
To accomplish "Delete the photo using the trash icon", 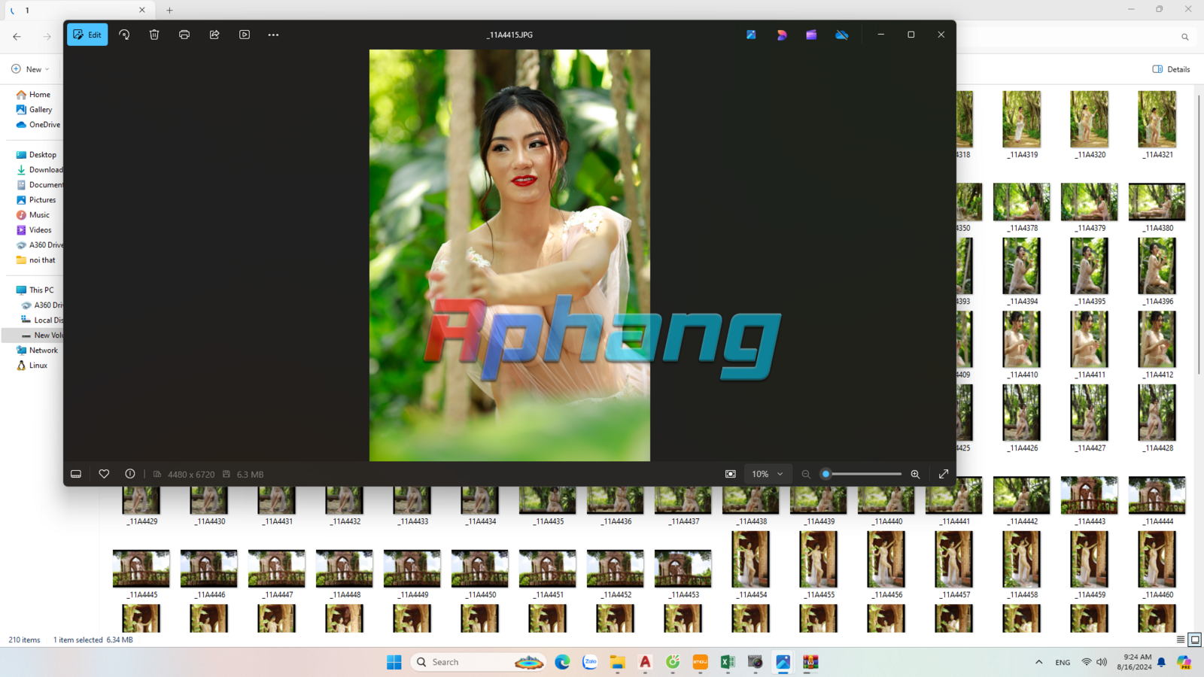I will tap(154, 35).
